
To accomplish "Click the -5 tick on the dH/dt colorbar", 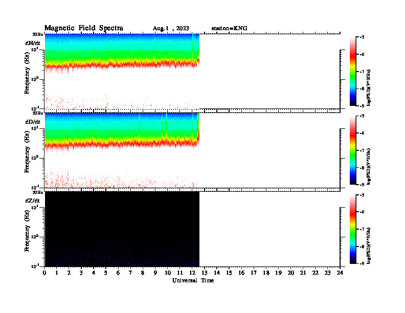I will 362,37.
